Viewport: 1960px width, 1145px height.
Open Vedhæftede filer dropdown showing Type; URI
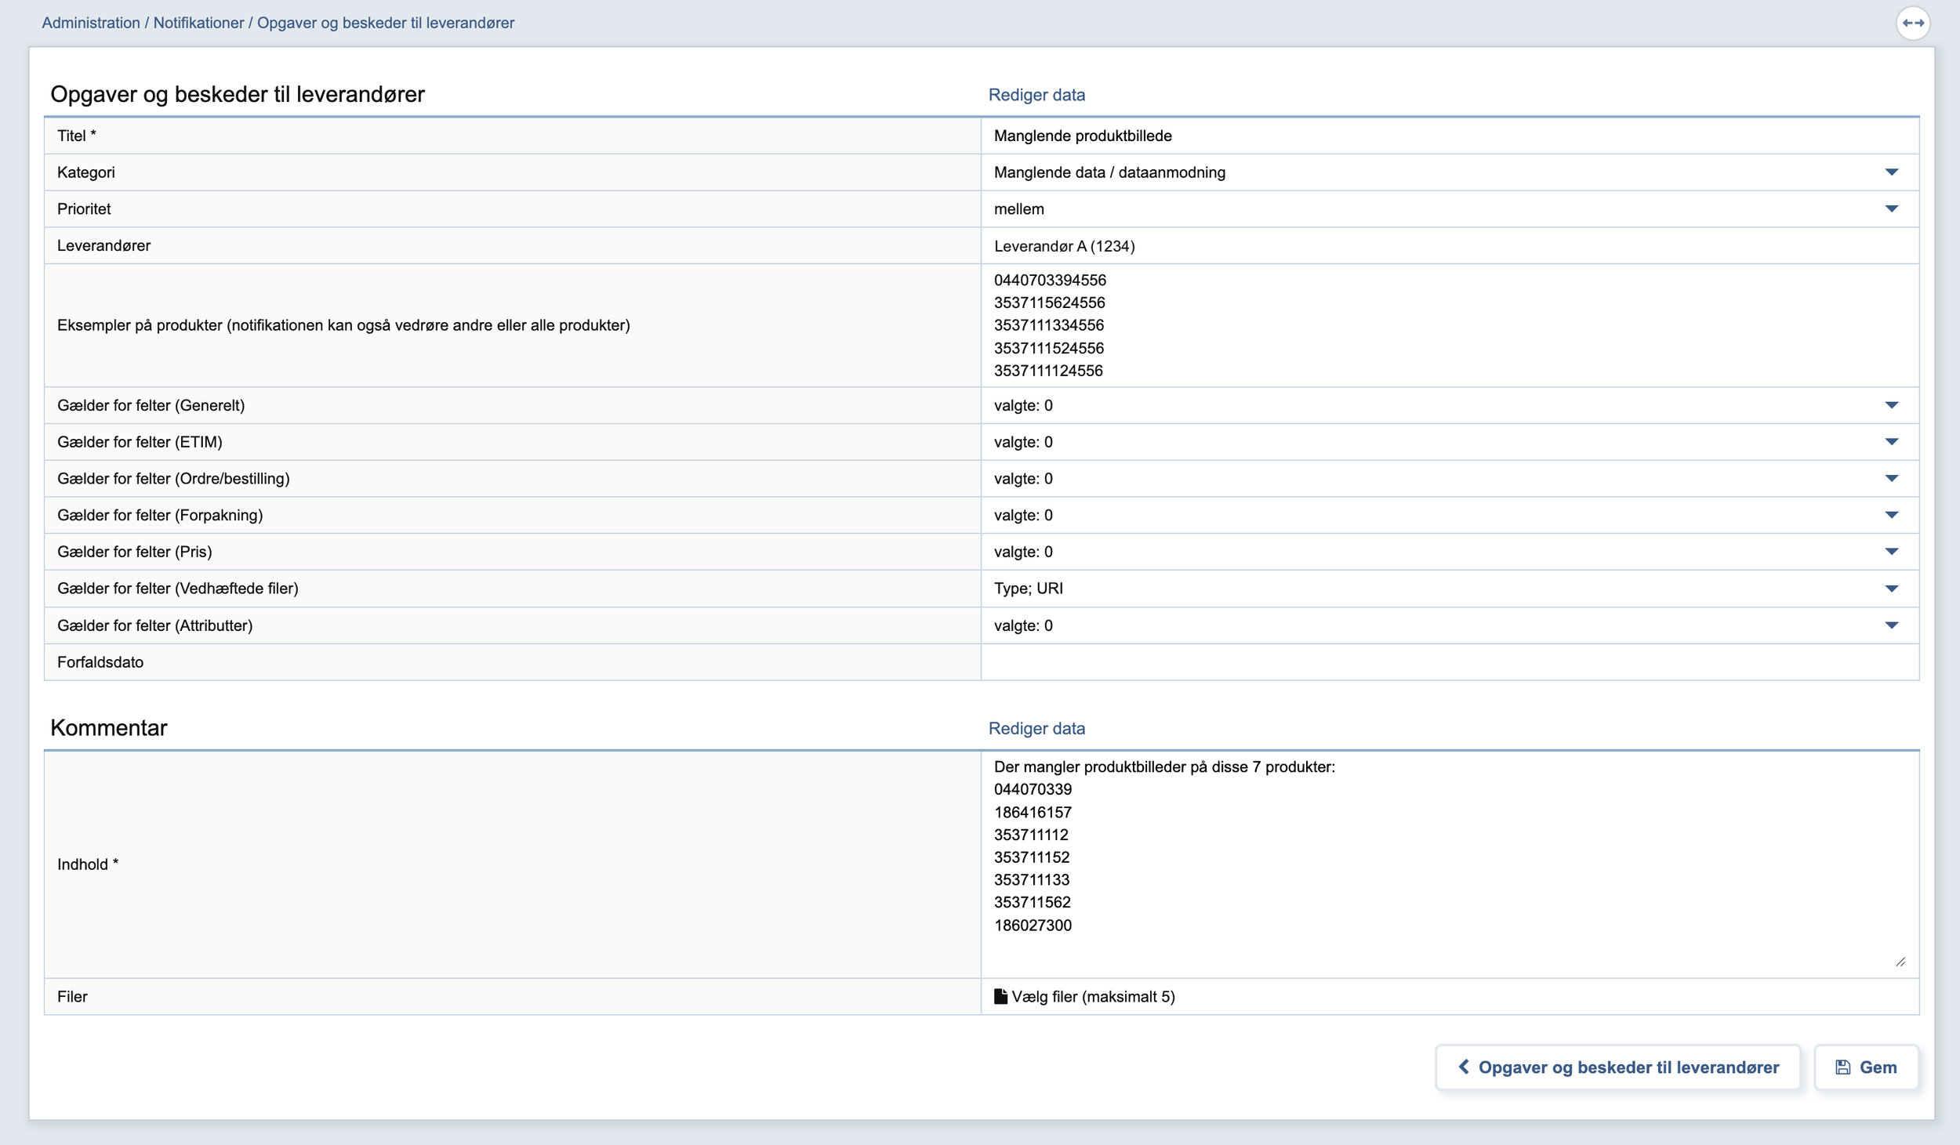point(1891,589)
